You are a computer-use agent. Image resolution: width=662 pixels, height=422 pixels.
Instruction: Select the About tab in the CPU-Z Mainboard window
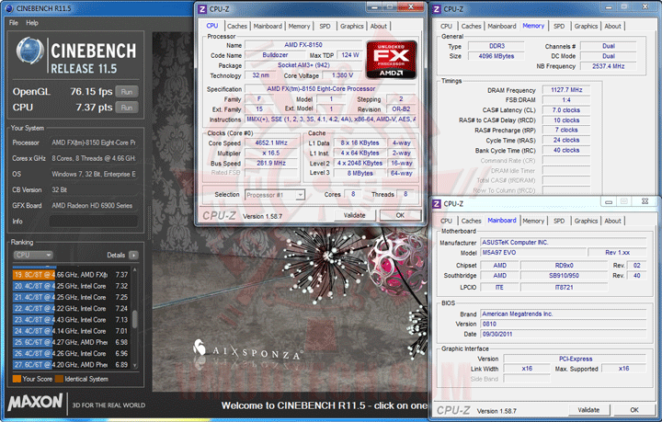612,221
